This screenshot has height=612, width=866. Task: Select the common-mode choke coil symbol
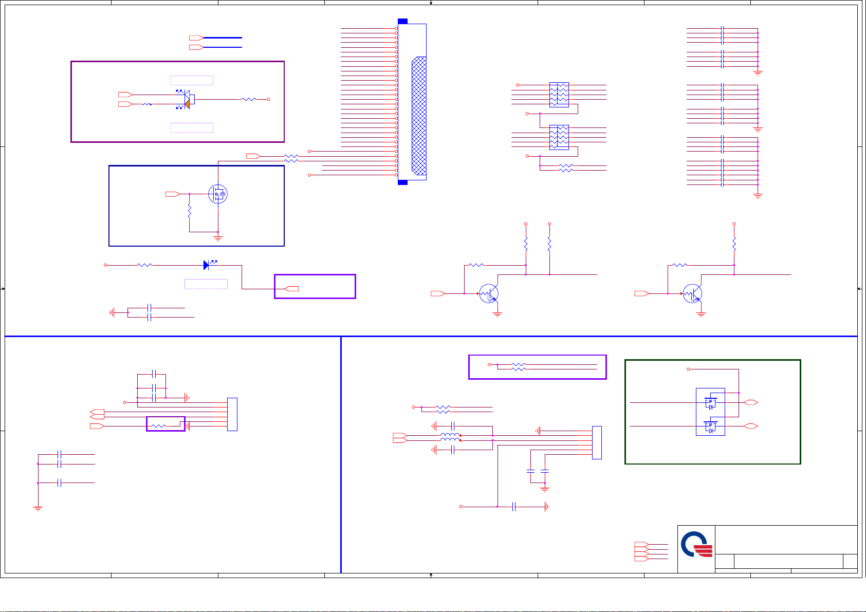(x=450, y=438)
